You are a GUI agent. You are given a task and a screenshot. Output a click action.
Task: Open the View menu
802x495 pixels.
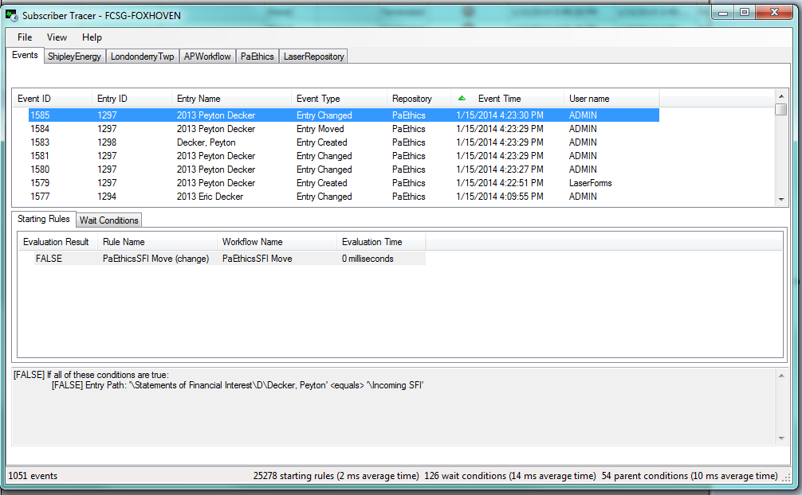(57, 37)
